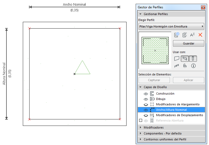Select the Modificadores de Desplazamiento row
This screenshot has height=145, width=209.
[x=171, y=115]
